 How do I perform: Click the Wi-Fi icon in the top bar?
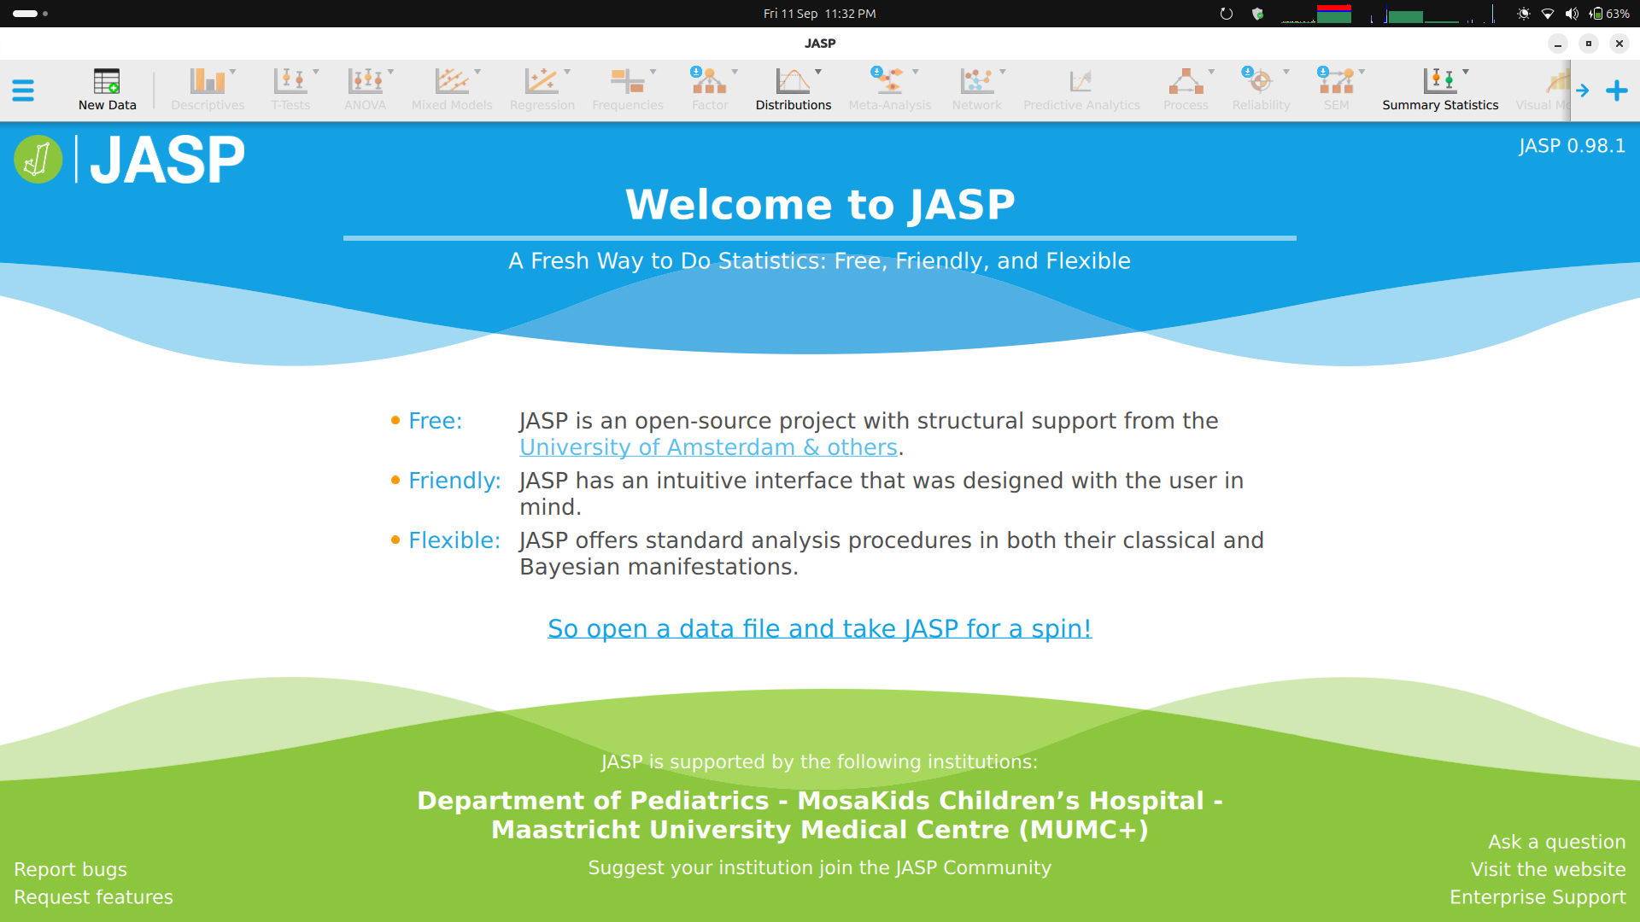coord(1548,14)
